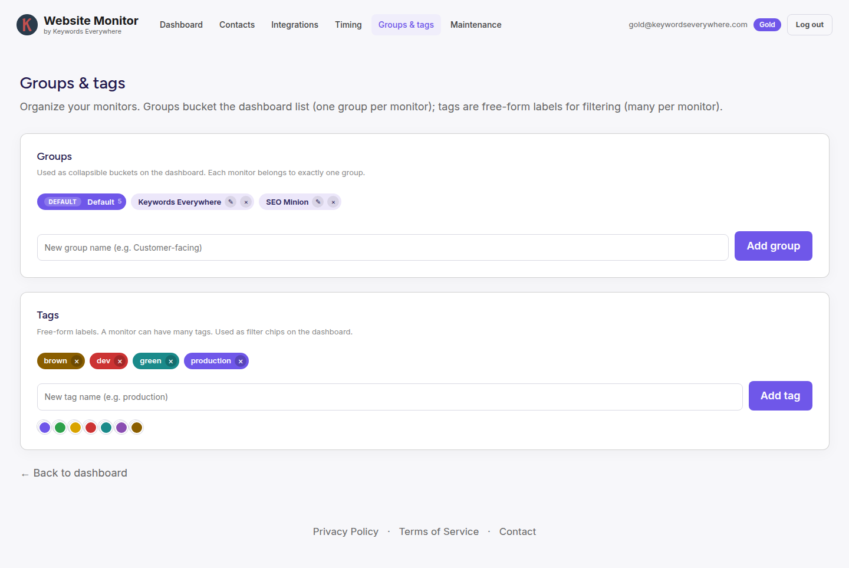
Task: Click the Log out button
Action: 809,25
